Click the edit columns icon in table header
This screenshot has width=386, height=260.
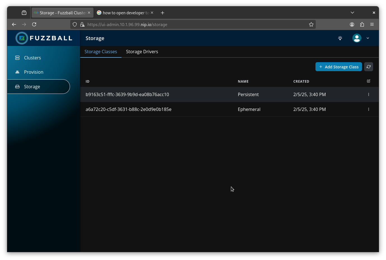click(369, 81)
